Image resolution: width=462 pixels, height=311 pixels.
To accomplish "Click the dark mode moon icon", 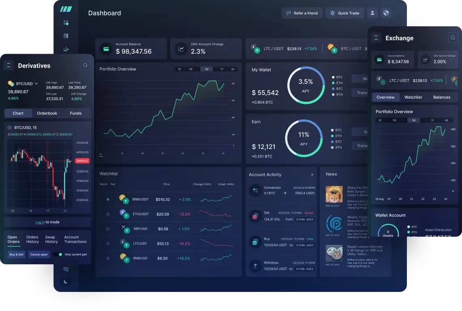I will coord(66,281).
